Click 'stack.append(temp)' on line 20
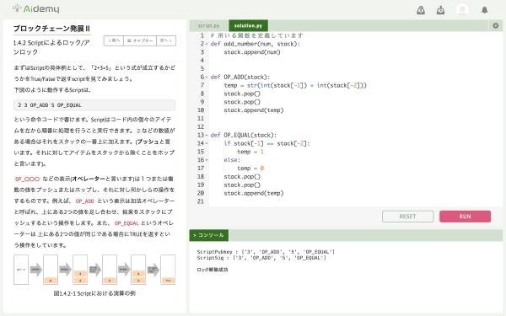Image resolution: width=506 pixels, height=316 pixels. (x=254, y=193)
